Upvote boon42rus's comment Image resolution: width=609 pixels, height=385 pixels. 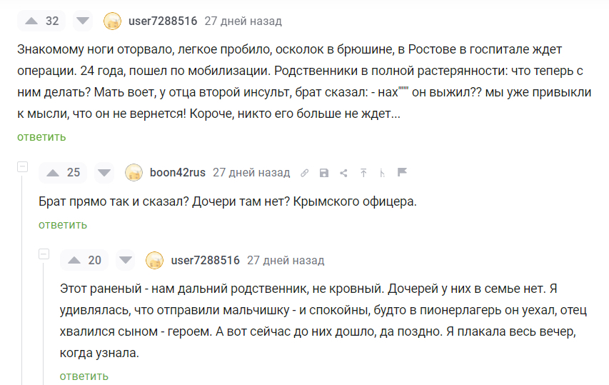[x=52, y=173]
